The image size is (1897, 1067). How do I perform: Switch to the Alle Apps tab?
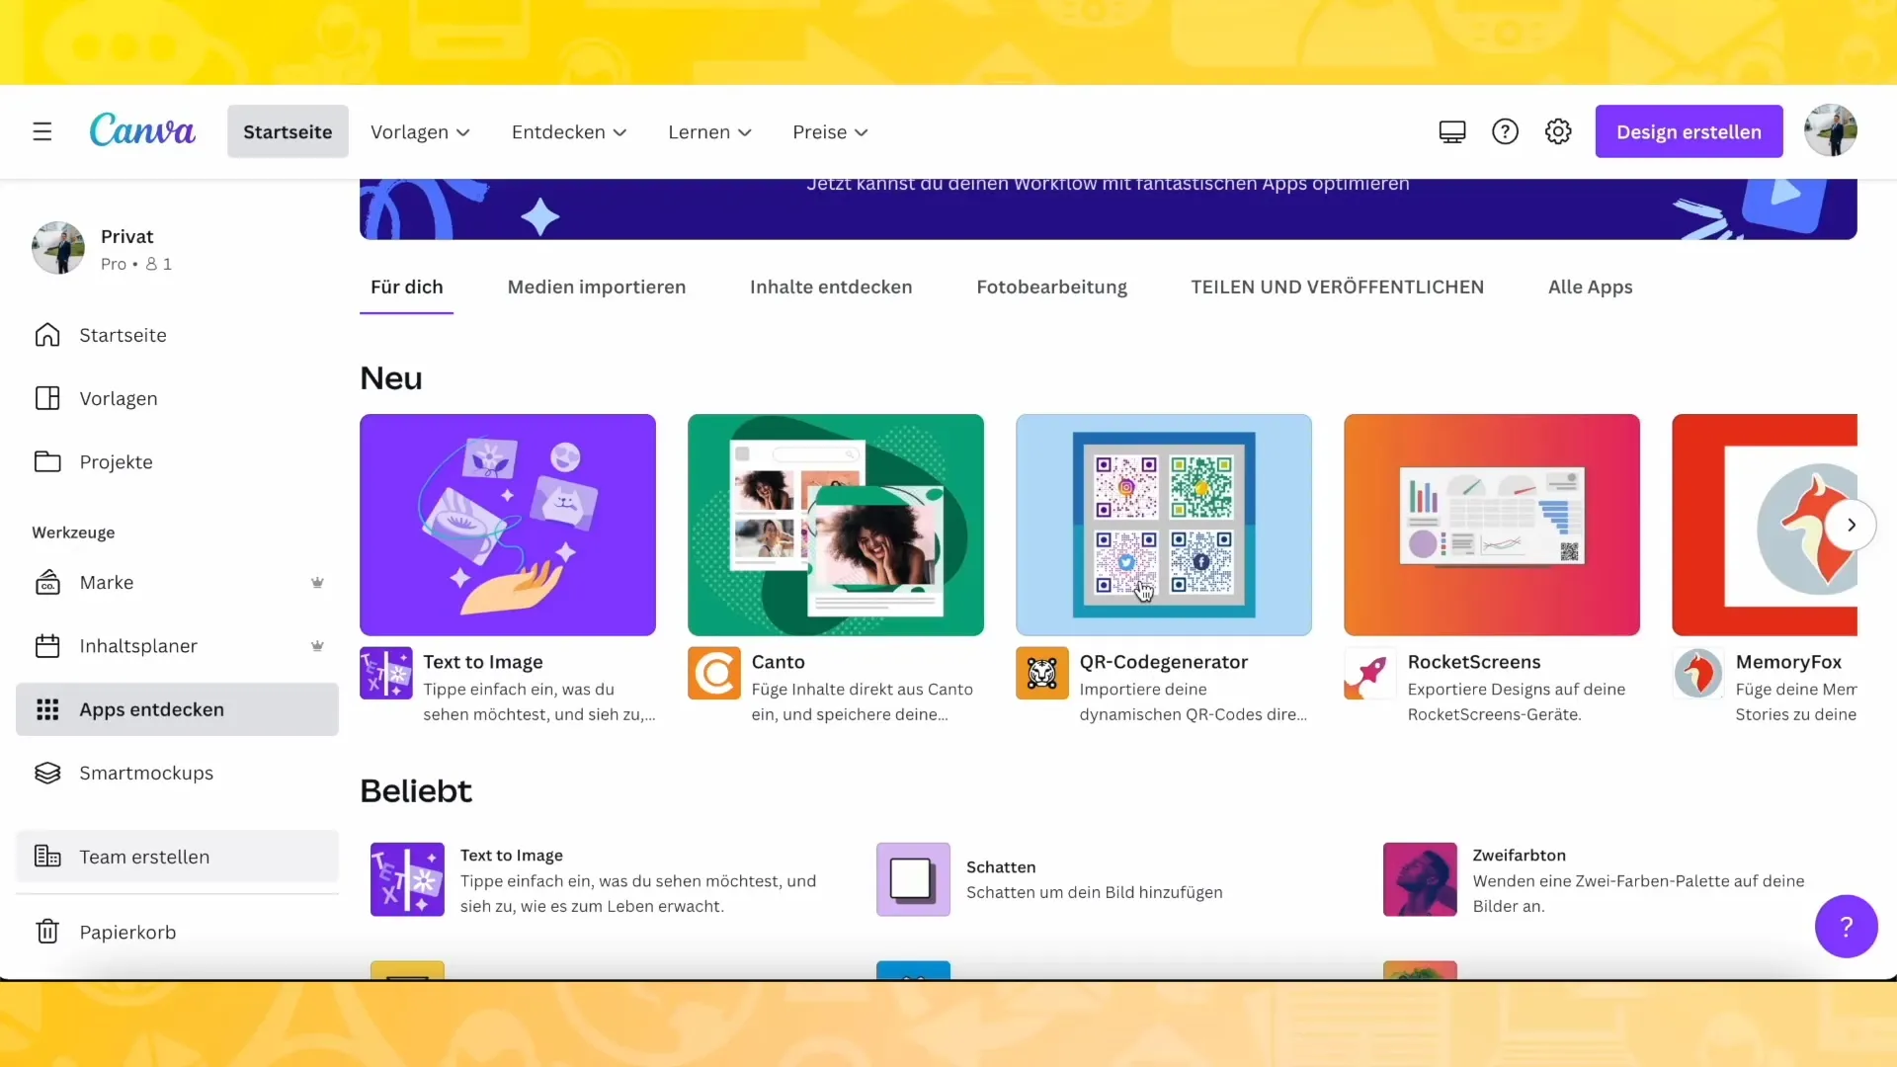click(x=1590, y=287)
